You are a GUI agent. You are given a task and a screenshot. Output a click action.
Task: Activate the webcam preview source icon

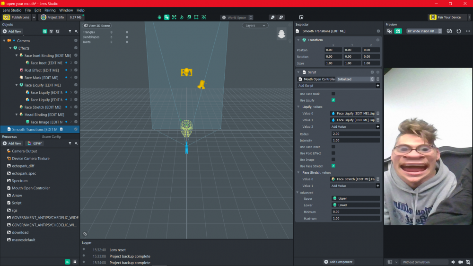[398, 31]
